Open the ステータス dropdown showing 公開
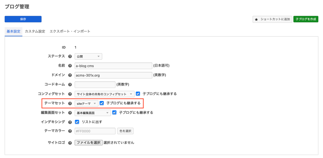 [88, 57]
